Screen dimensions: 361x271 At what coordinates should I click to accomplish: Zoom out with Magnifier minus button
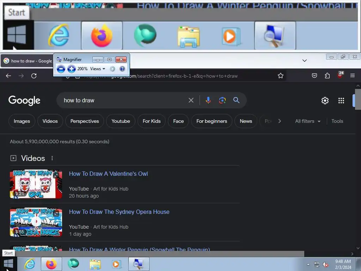pos(61,69)
